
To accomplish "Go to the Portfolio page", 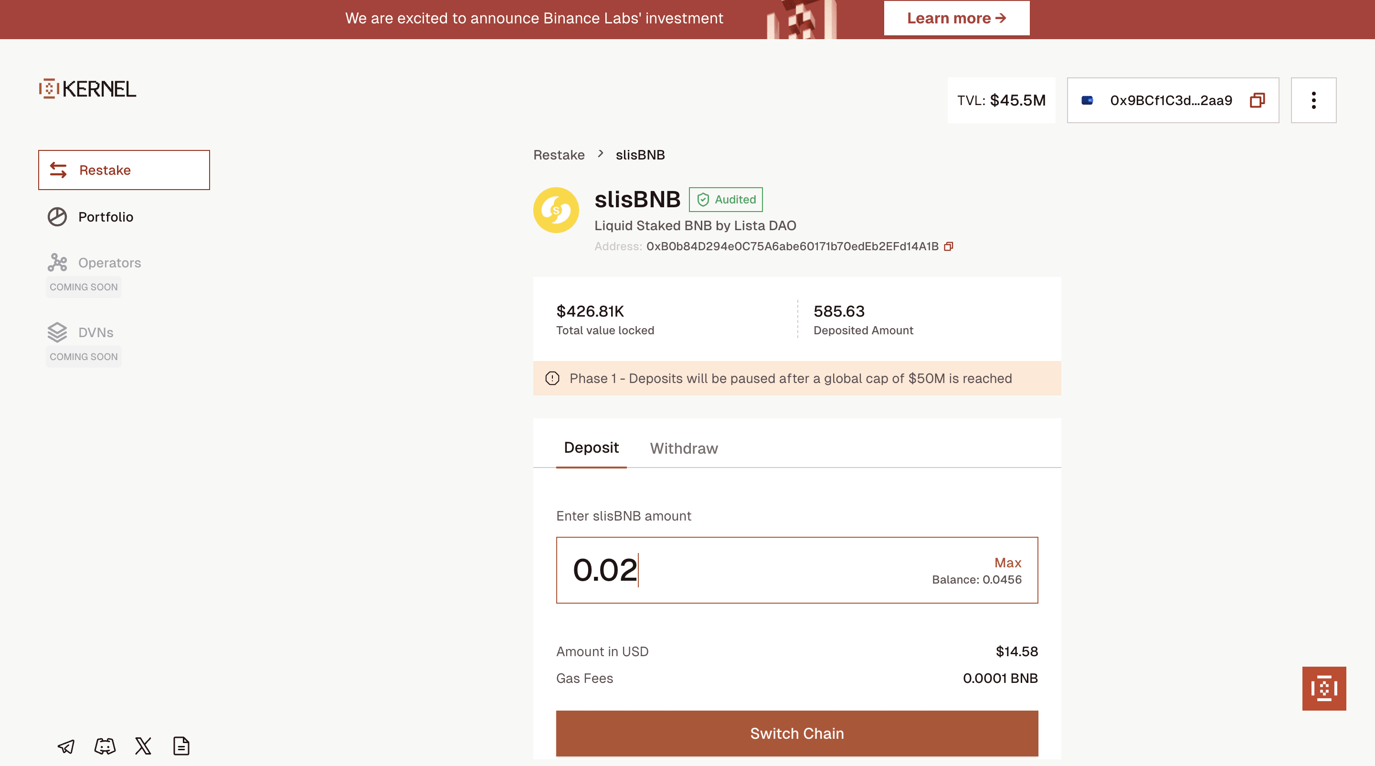I will coord(106,217).
